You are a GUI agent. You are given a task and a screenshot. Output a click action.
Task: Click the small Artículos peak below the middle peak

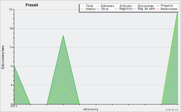[63, 87]
